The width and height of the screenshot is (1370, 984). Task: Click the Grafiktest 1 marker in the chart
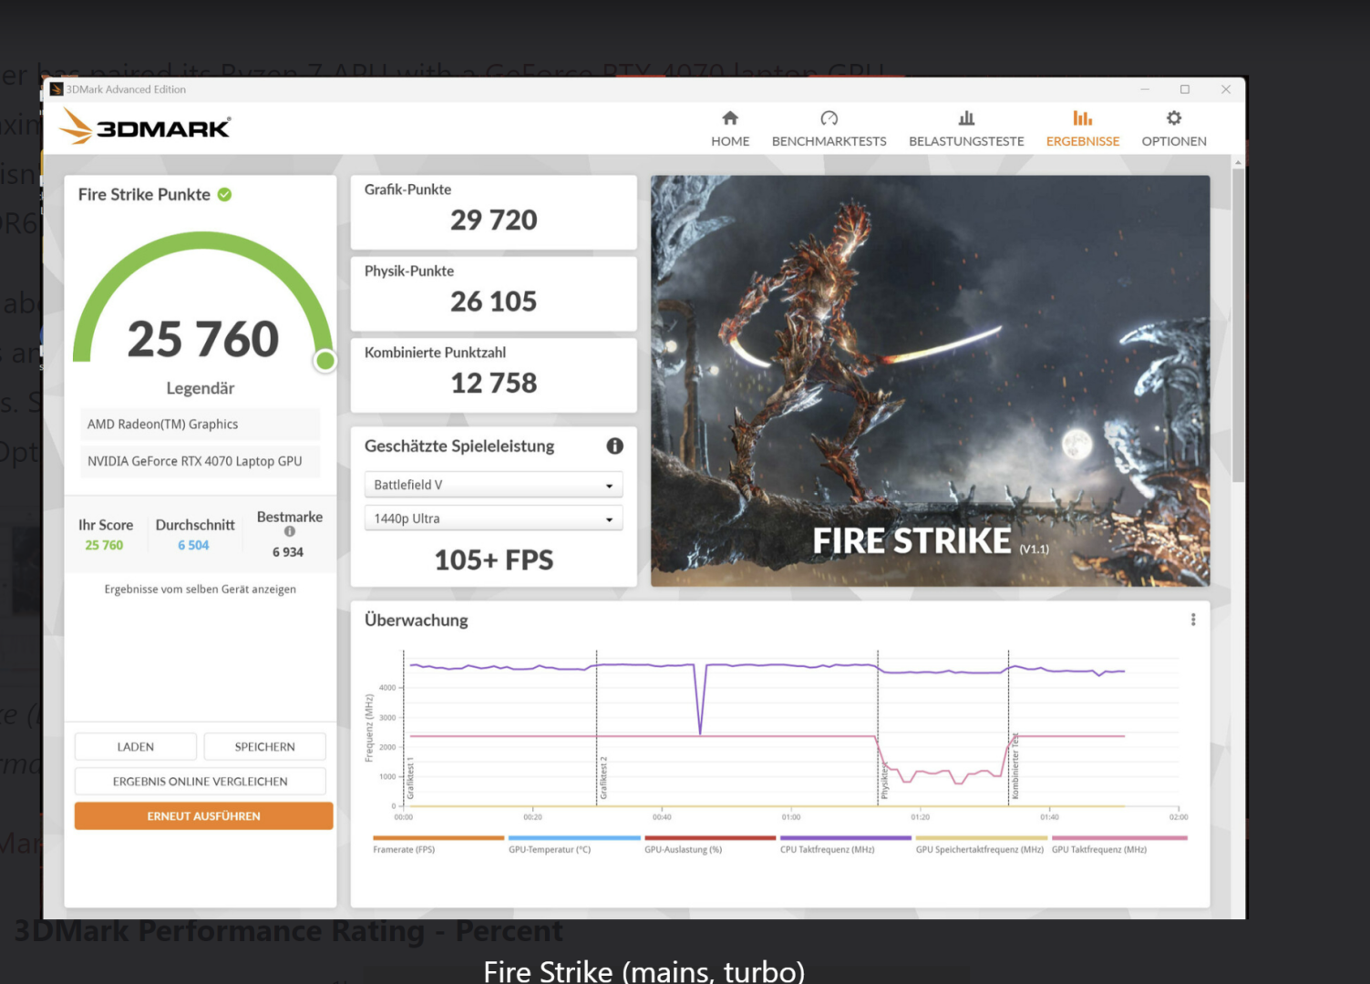(410, 777)
